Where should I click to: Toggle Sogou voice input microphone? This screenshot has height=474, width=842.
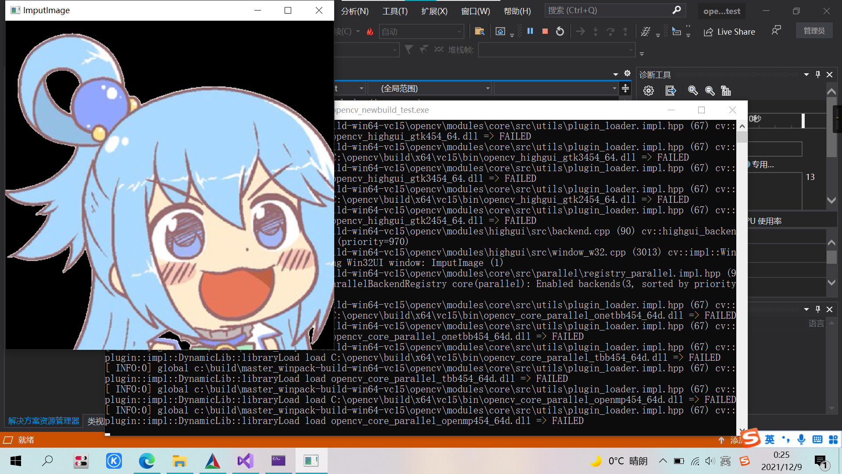click(x=802, y=439)
